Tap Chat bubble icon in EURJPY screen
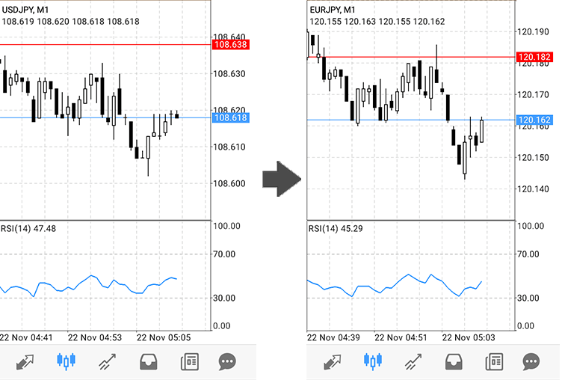Image resolution: width=562 pixels, height=380 pixels. click(x=531, y=362)
